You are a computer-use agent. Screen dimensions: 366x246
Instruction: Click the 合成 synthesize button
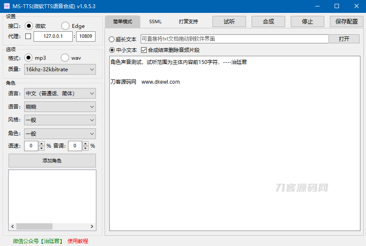coord(268,21)
